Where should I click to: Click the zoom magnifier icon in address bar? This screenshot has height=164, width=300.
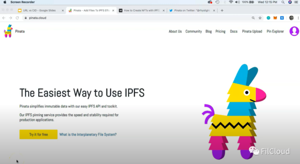pos(253,18)
